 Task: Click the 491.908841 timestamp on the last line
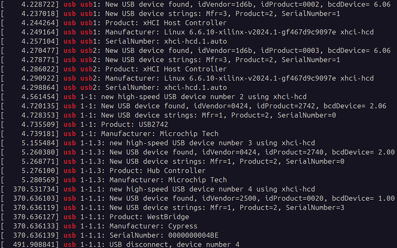coord(37,245)
